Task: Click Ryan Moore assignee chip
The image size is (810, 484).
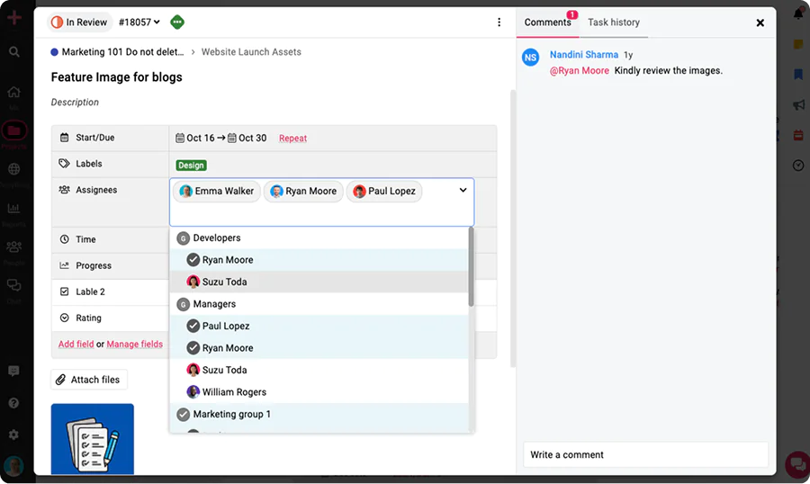Action: [303, 191]
